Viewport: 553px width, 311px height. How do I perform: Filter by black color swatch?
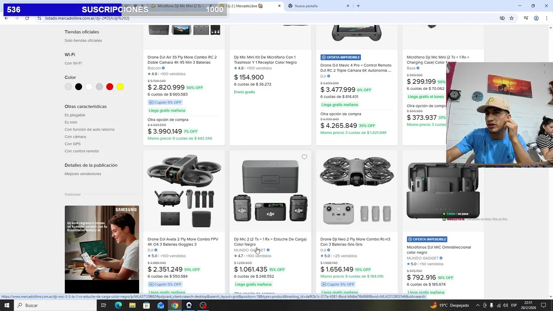tap(79, 87)
